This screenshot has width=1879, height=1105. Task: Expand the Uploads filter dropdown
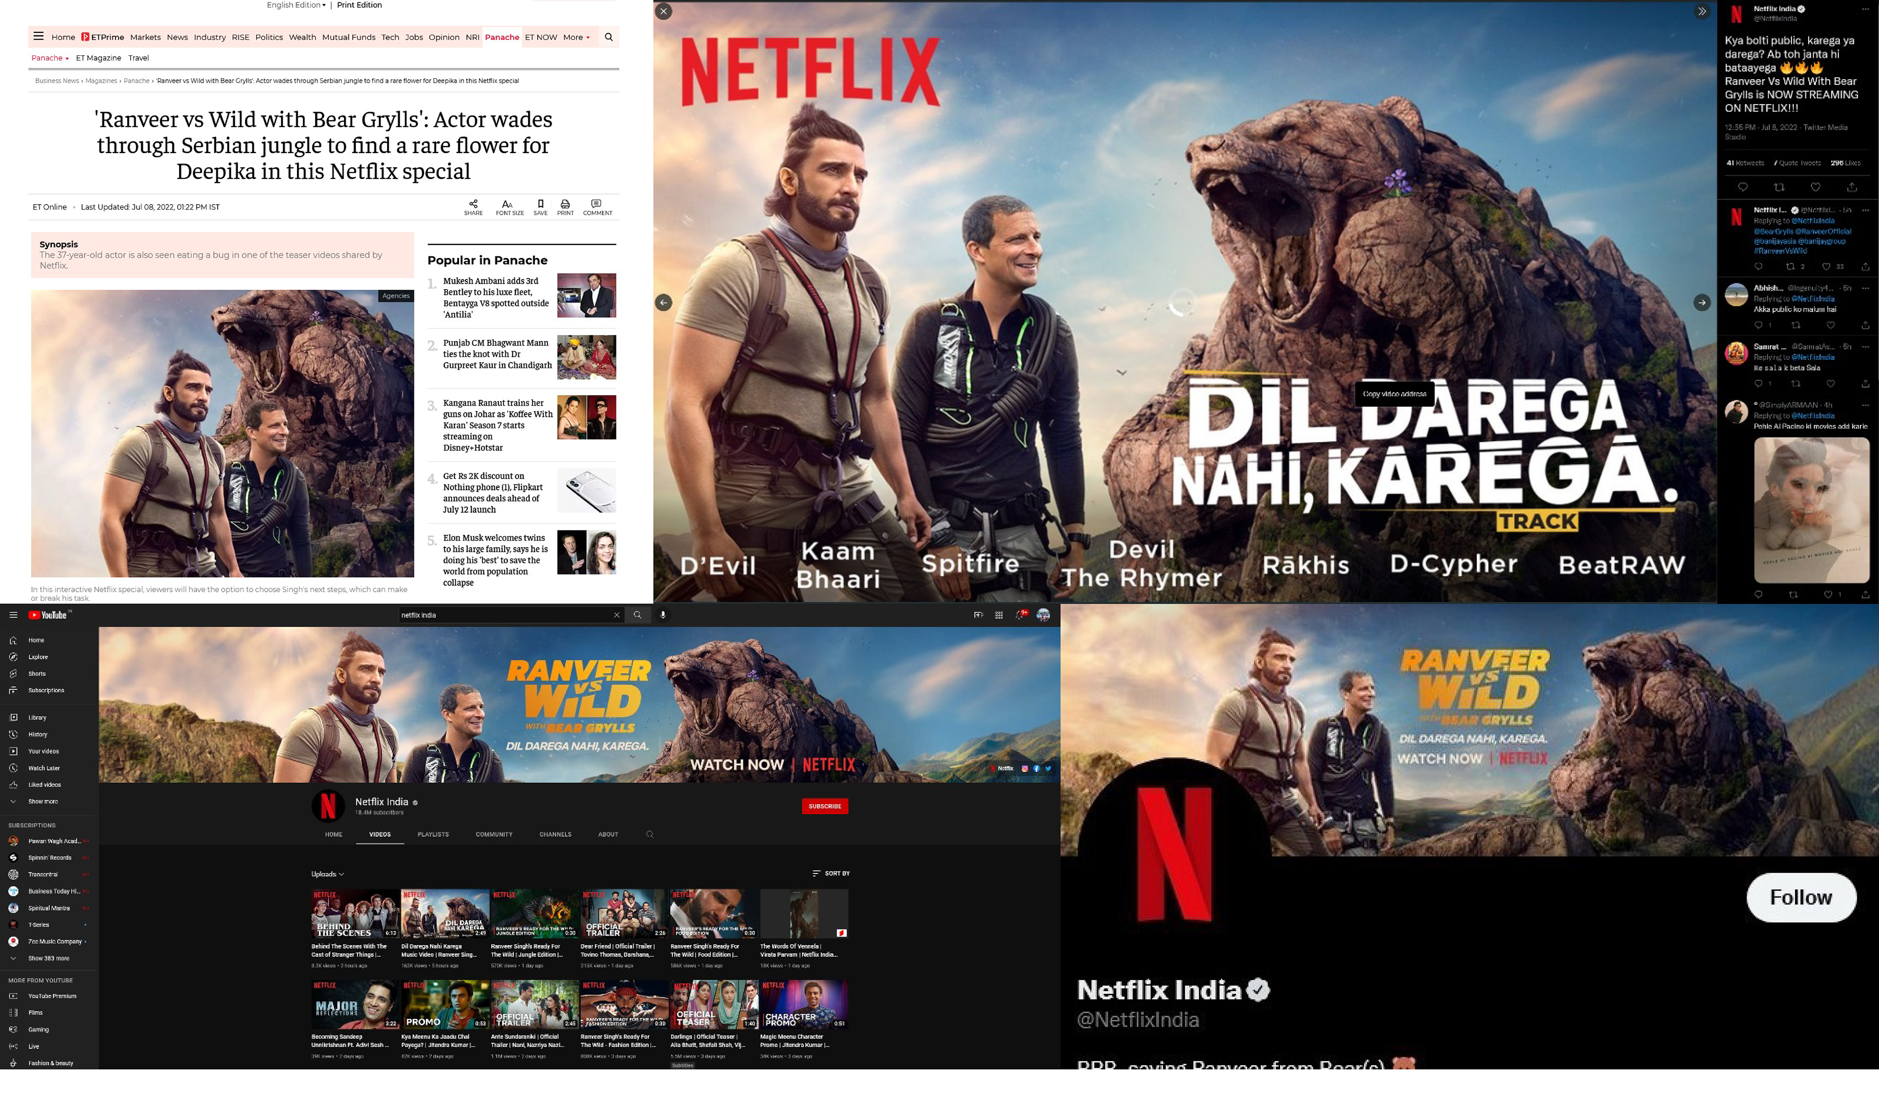[x=327, y=874]
